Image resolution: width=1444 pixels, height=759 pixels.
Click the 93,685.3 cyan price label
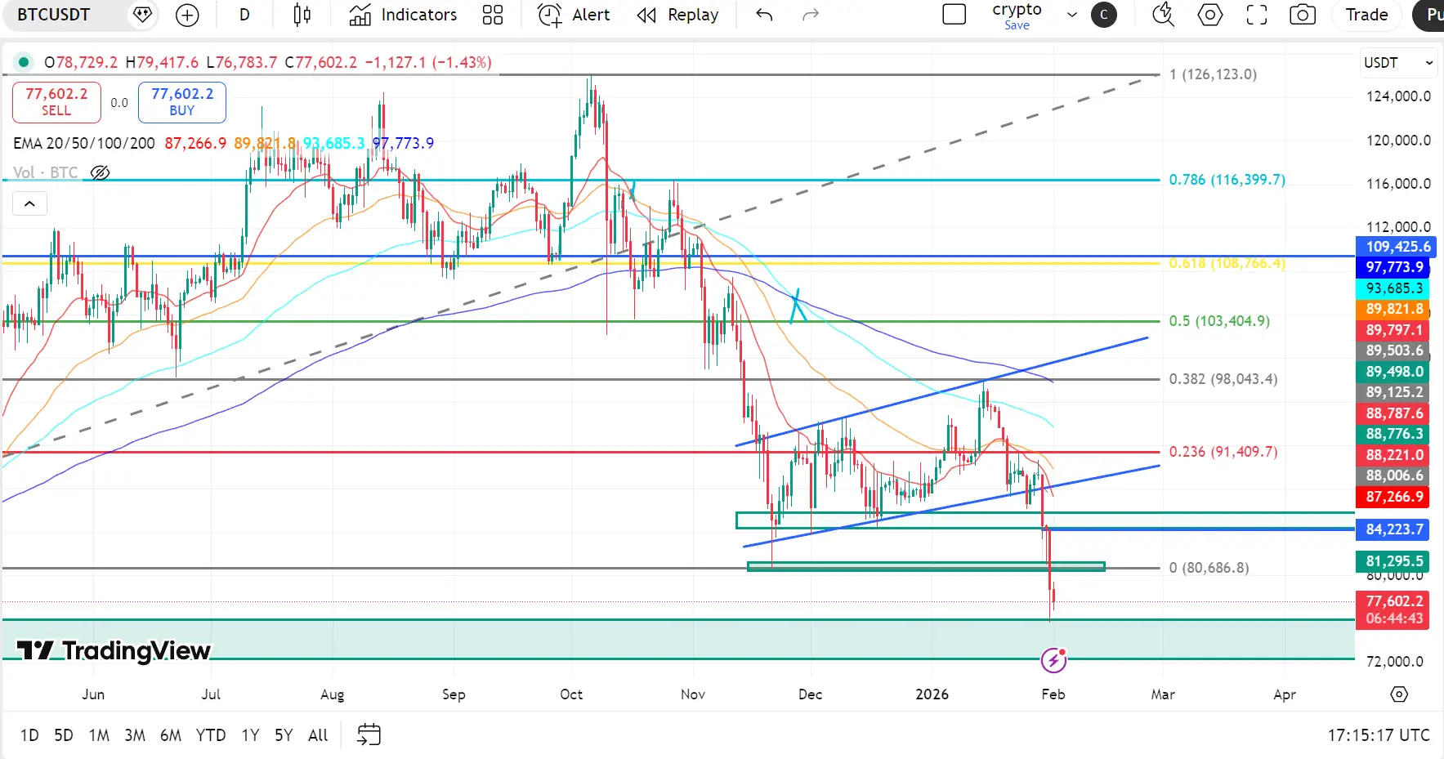pos(1394,288)
